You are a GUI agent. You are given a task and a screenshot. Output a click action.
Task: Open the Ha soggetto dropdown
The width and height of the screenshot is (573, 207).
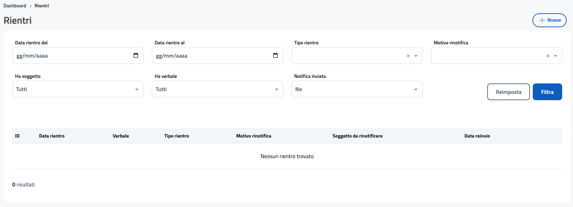[78, 89]
